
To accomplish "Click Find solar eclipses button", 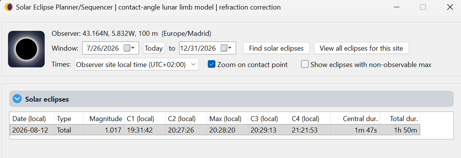I will tap(277, 48).
